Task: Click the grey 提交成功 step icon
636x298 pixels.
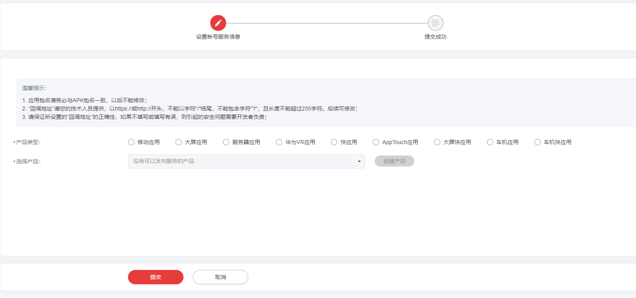Action: coord(436,23)
